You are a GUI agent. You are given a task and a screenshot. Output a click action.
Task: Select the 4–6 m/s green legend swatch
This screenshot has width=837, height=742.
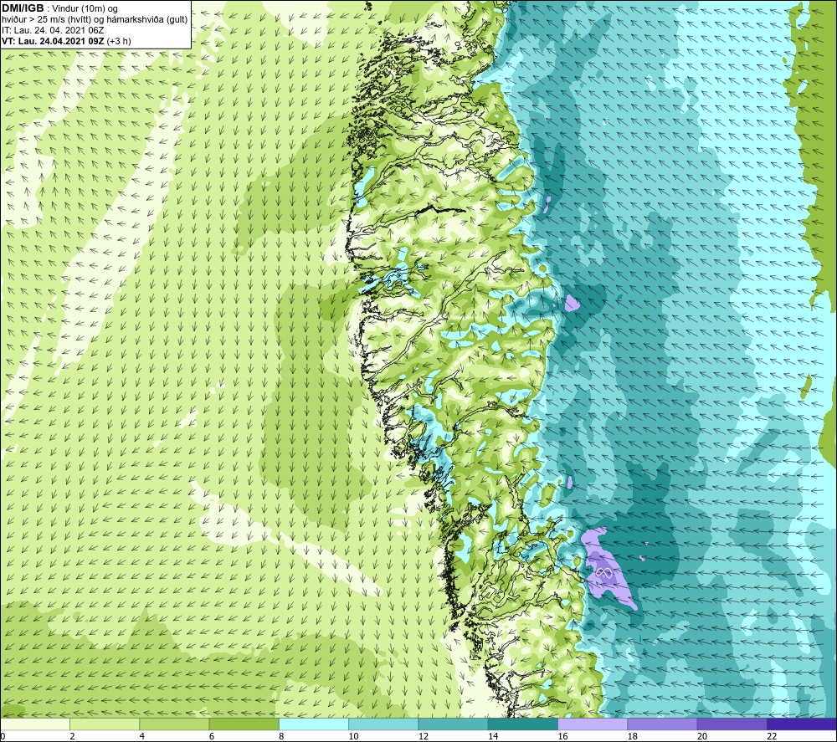pos(174,724)
